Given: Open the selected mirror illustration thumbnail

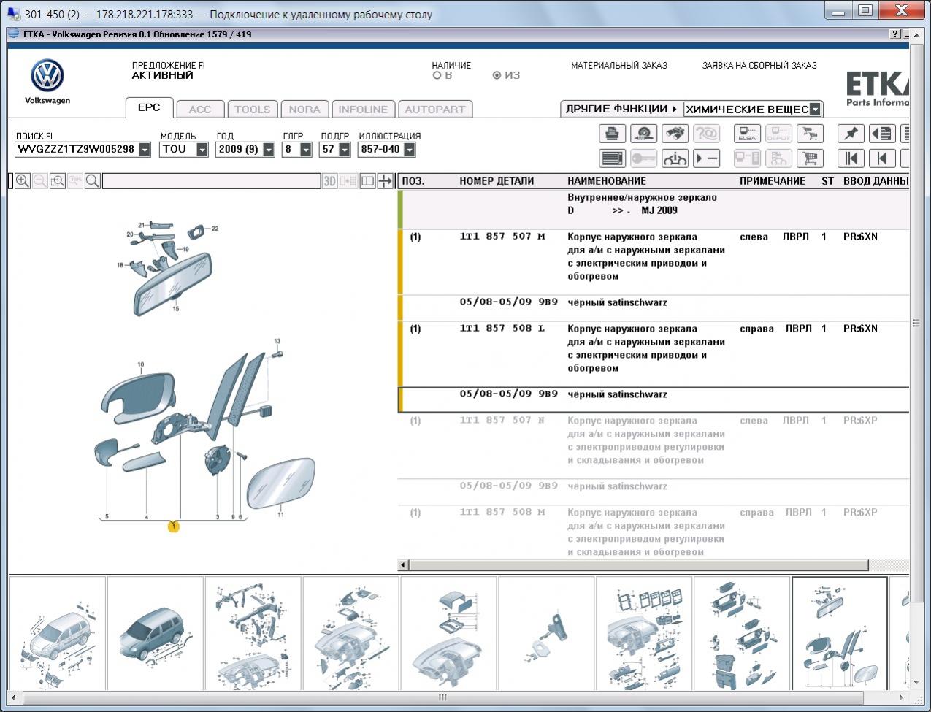Looking at the screenshot, I should pyautogui.click(x=840, y=633).
